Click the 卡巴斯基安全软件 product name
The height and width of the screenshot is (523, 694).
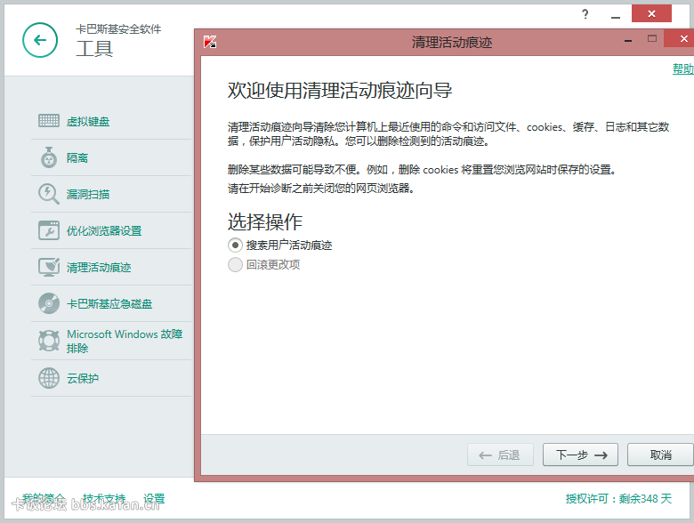click(118, 29)
